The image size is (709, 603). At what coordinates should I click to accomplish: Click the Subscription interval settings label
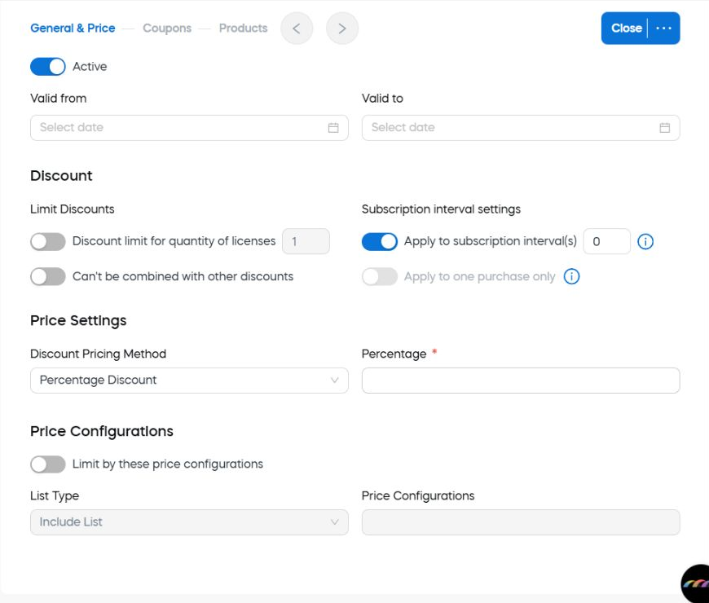click(x=441, y=209)
